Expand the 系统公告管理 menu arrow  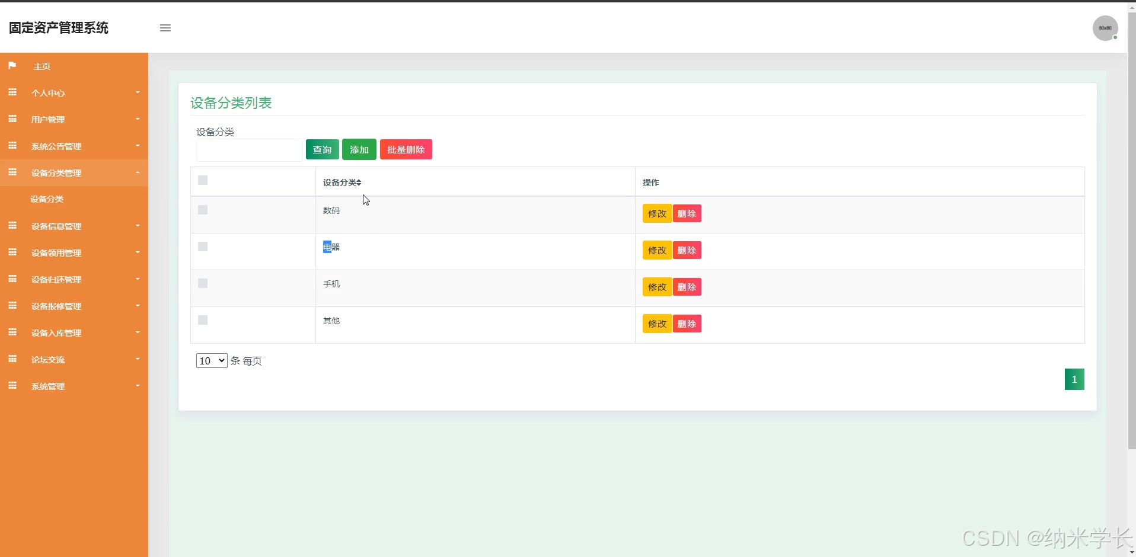pyautogui.click(x=138, y=146)
